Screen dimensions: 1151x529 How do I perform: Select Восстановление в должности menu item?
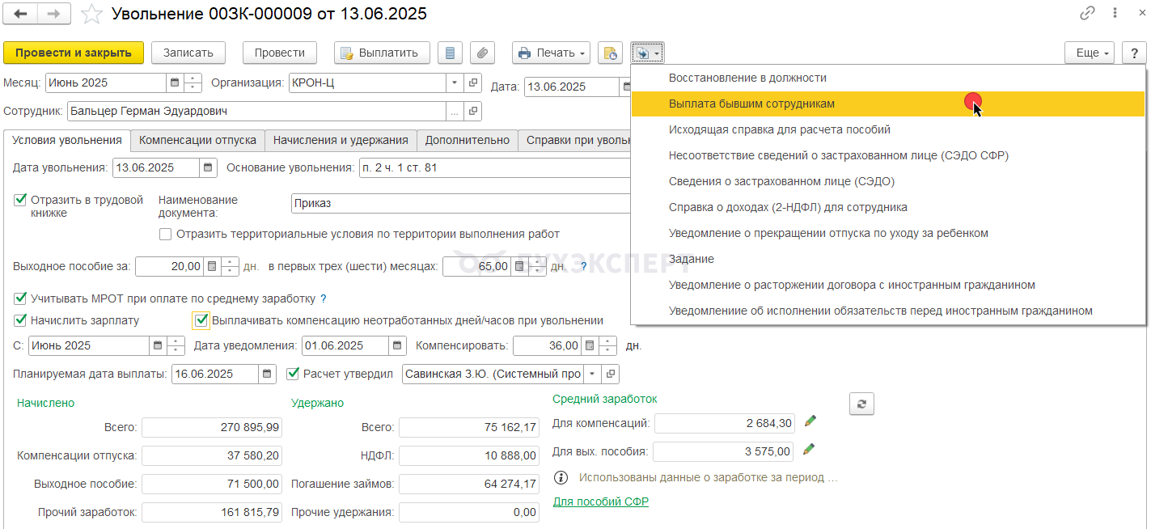888,78
